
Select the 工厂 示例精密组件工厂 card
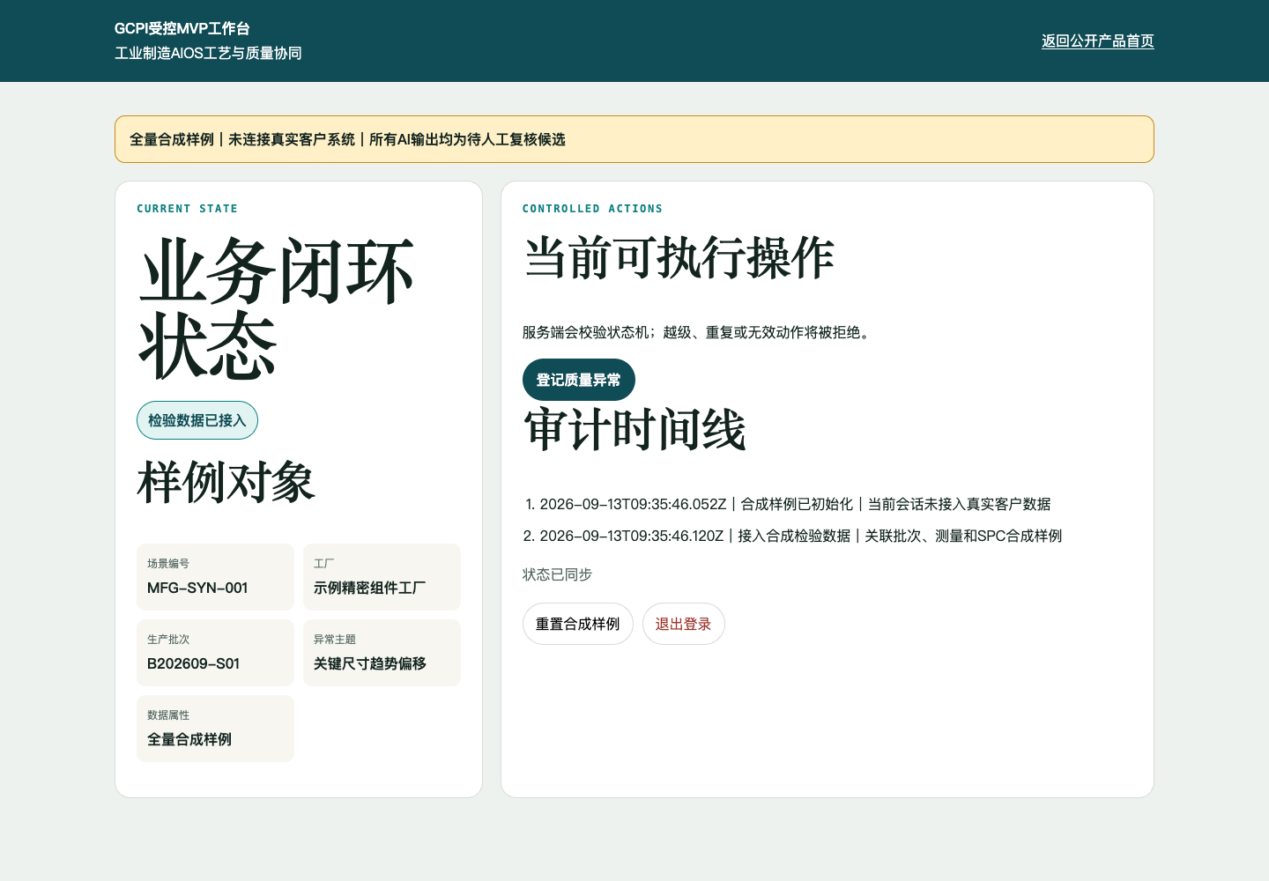click(x=382, y=577)
